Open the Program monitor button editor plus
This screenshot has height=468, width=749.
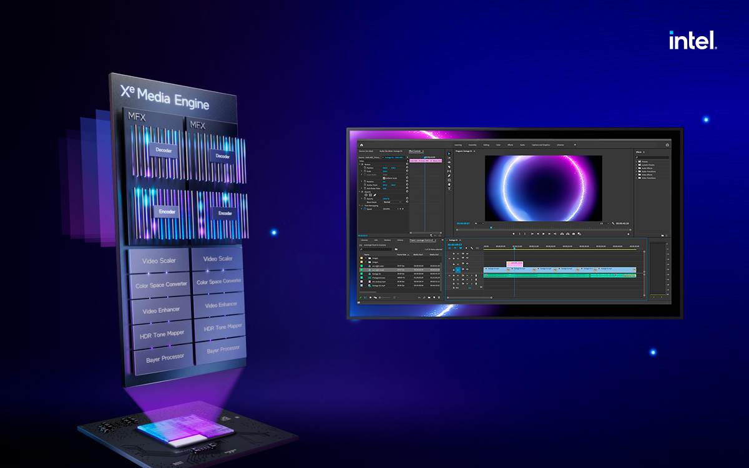(628, 234)
